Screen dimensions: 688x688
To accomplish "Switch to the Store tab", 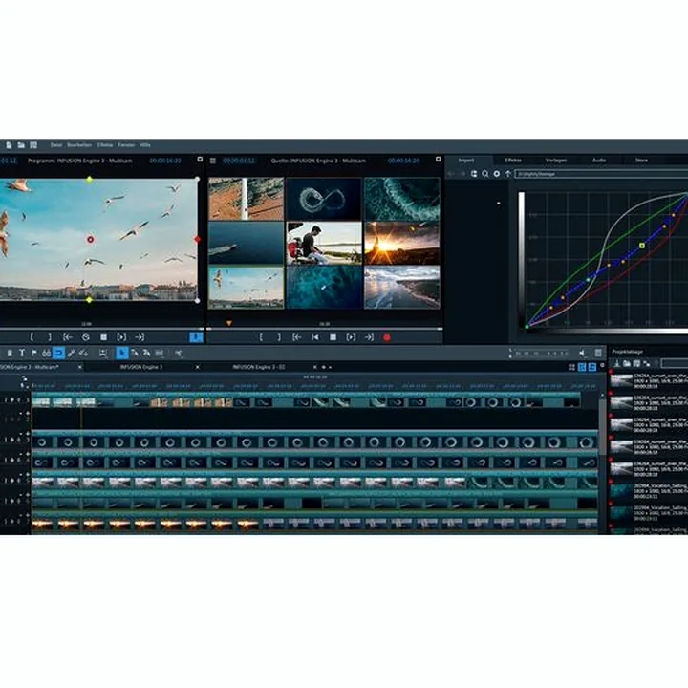I will point(641,161).
